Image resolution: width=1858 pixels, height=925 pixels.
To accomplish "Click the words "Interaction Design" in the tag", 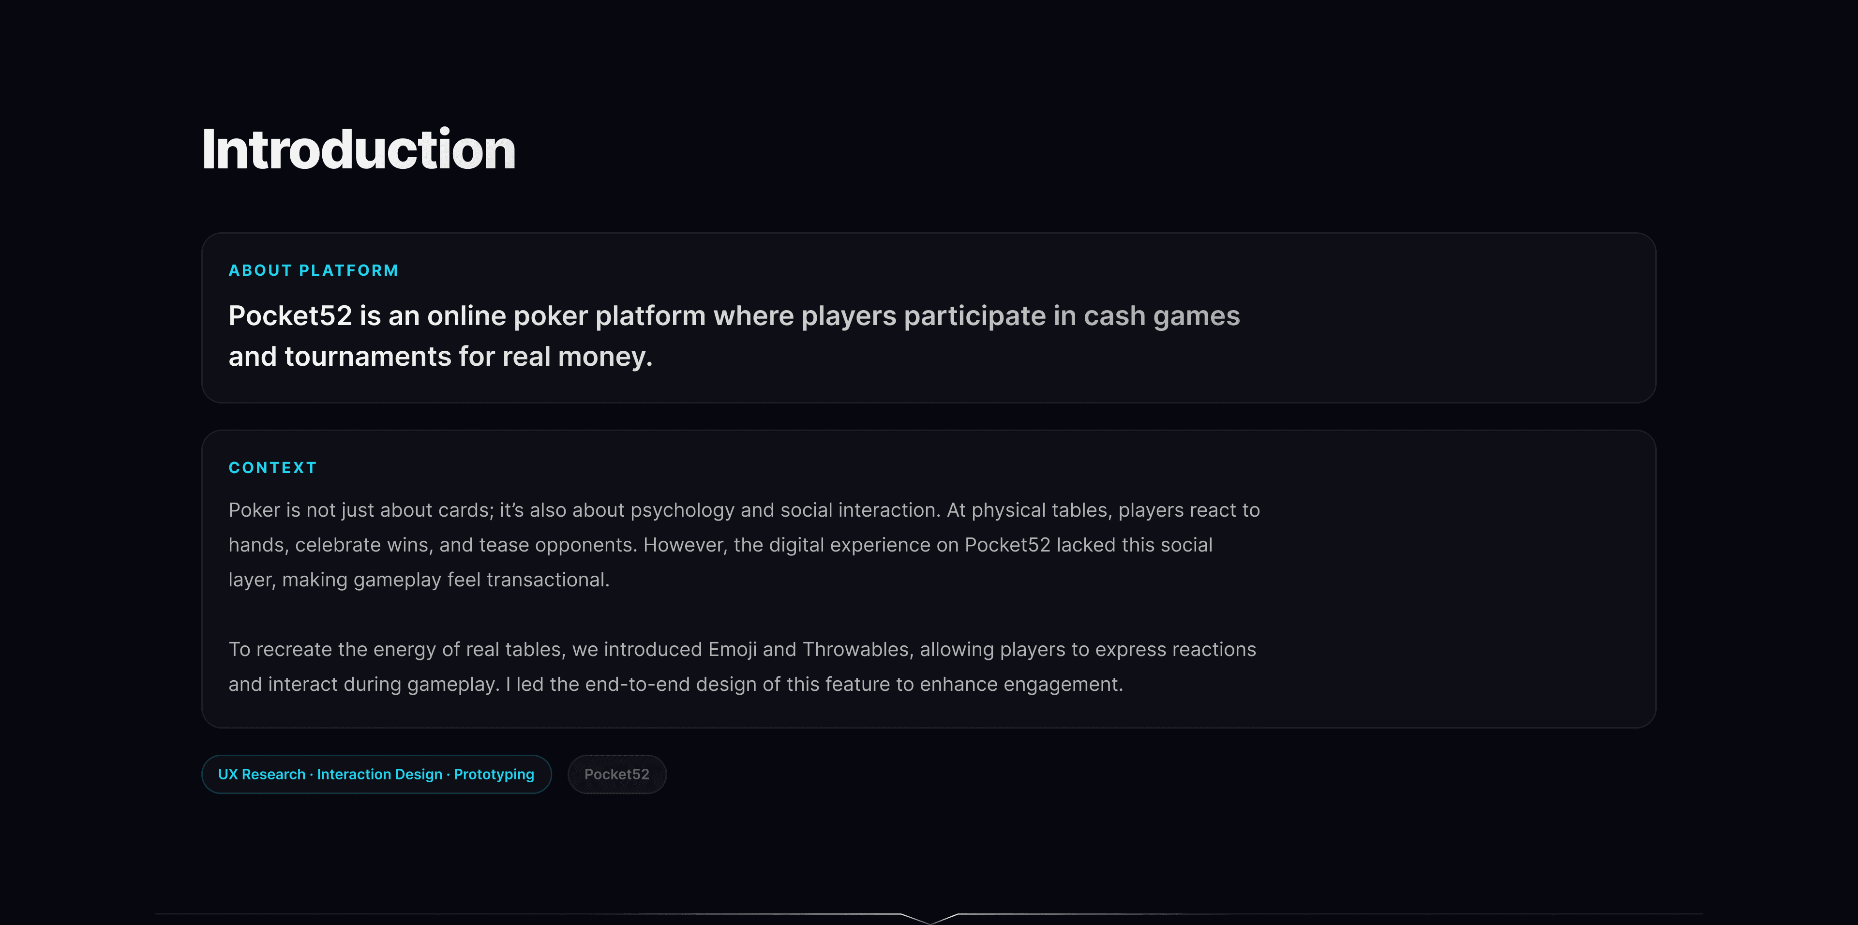I will pyautogui.click(x=379, y=775).
